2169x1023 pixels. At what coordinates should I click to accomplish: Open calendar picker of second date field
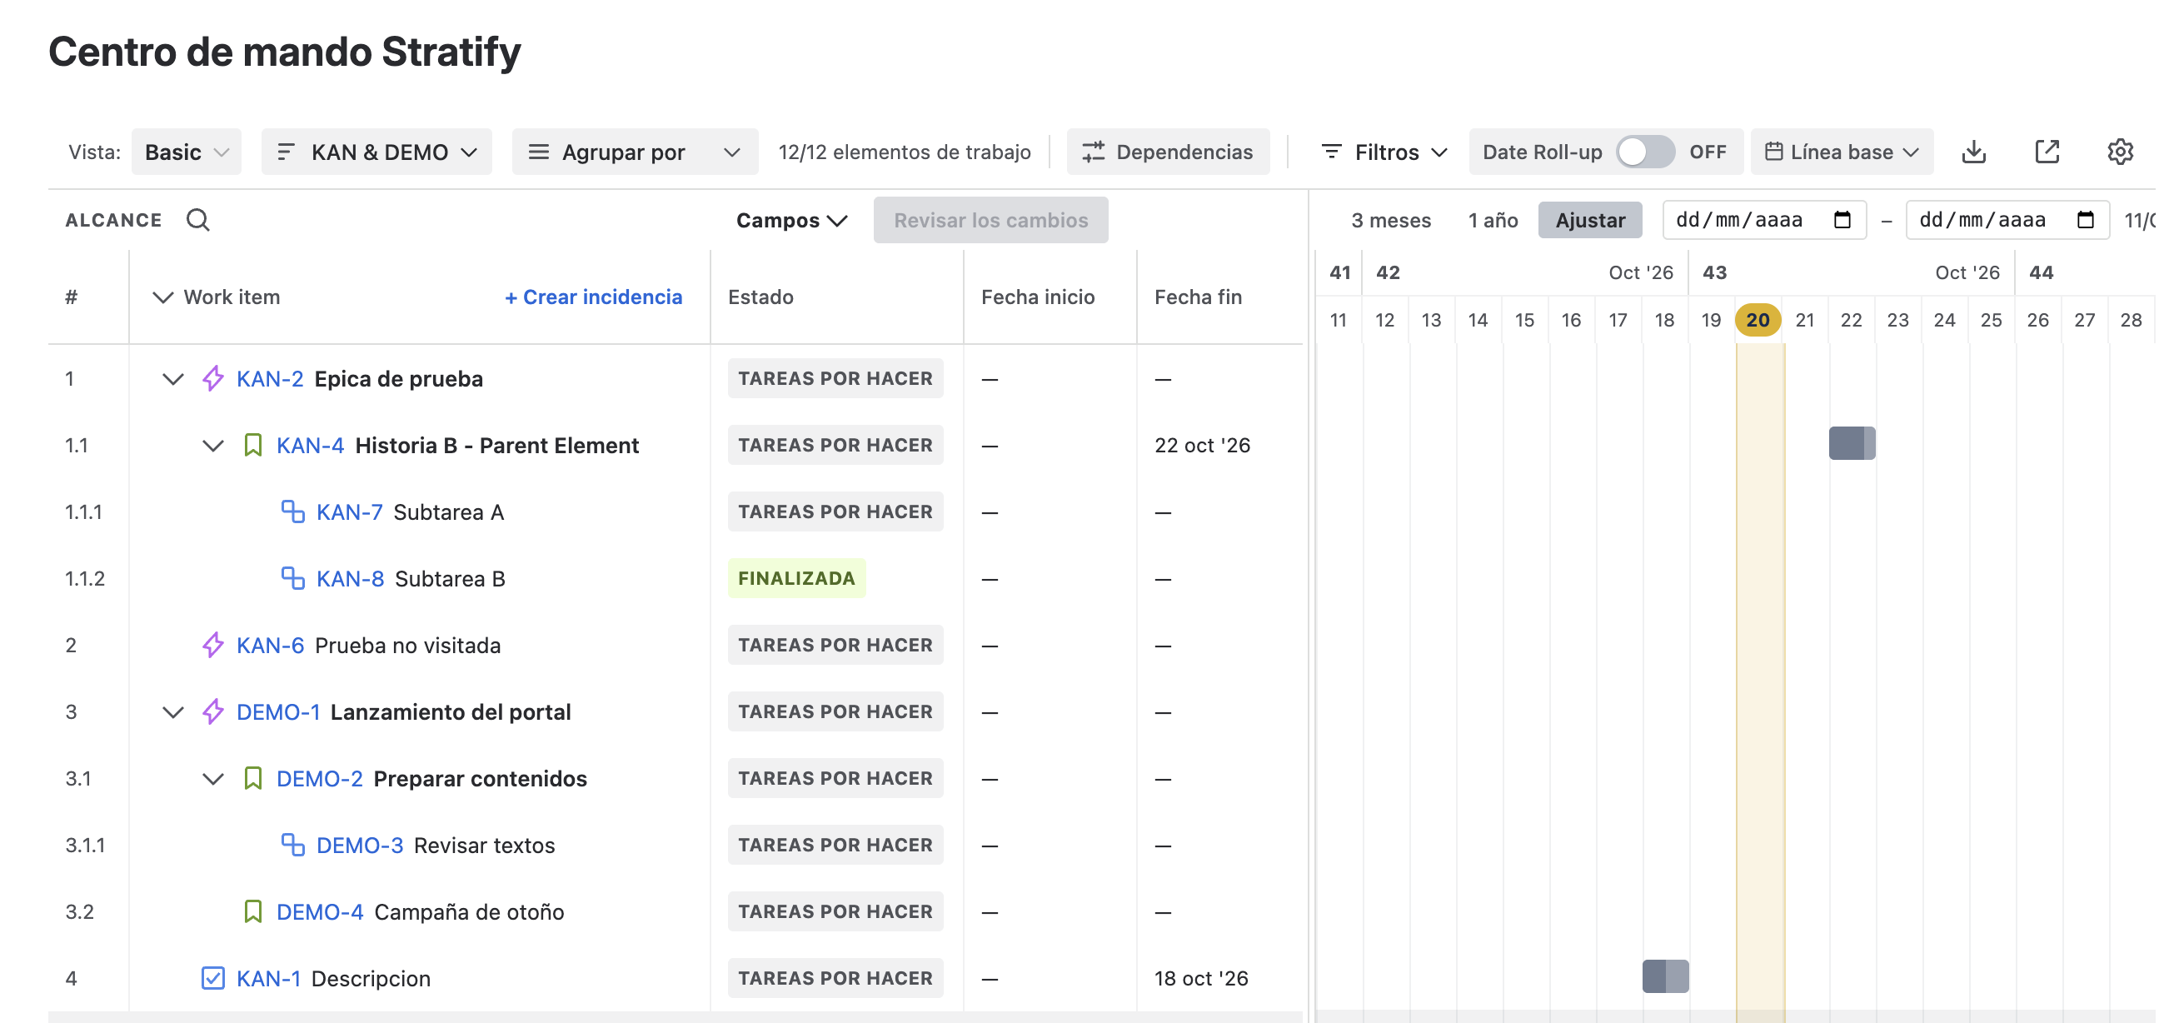2086,220
